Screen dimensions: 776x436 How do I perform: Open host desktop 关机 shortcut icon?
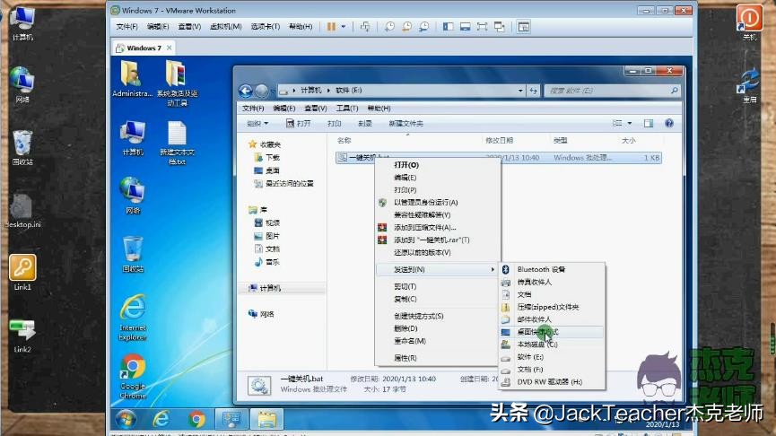749,22
